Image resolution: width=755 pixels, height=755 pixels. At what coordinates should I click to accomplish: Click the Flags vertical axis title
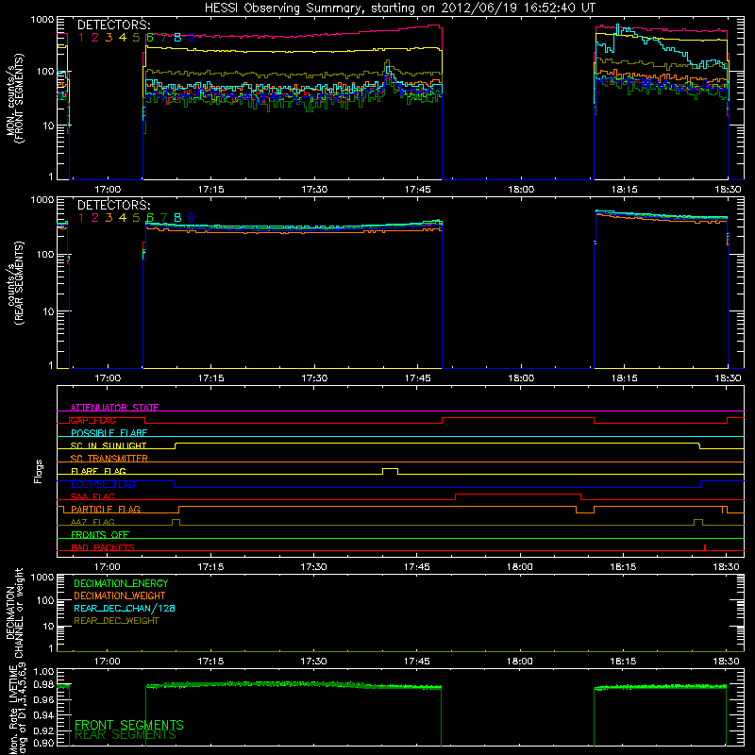[x=39, y=471]
